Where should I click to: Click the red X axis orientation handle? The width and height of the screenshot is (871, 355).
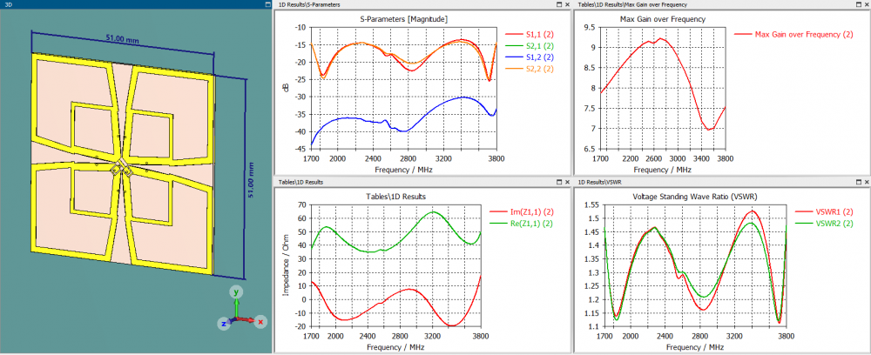(260, 321)
